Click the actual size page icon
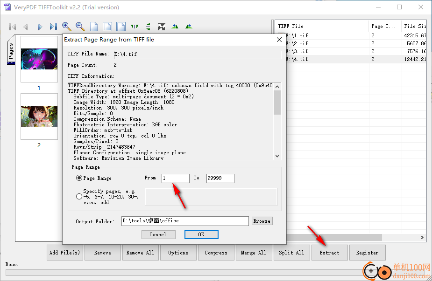 click(94, 27)
